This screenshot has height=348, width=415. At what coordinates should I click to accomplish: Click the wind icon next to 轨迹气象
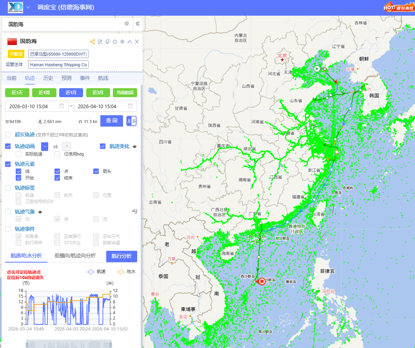click(x=134, y=212)
